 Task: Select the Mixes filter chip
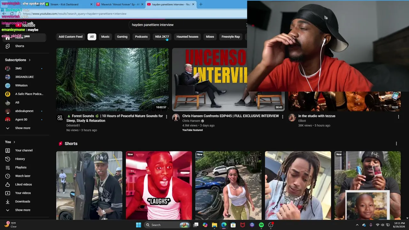coord(210,37)
